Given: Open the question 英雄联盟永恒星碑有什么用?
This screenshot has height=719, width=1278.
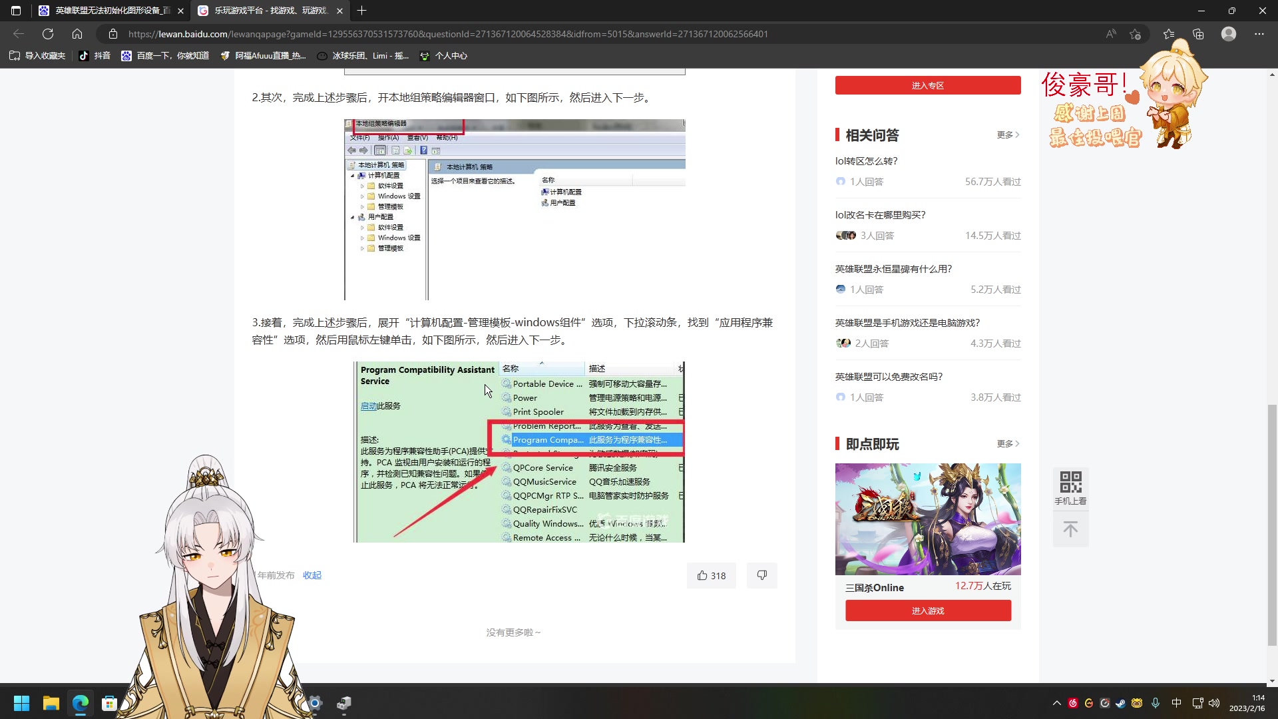Looking at the screenshot, I should coord(894,269).
